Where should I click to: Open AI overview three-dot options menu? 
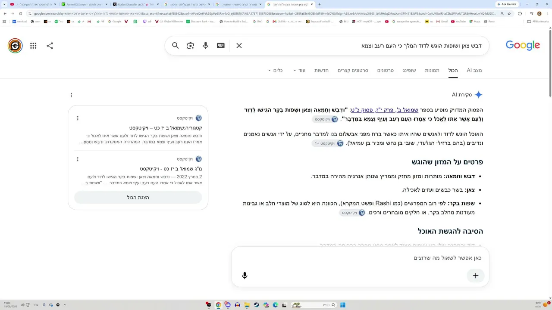coord(71,95)
